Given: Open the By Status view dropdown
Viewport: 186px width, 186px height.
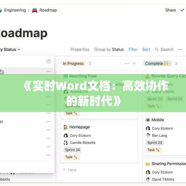Looking at the screenshot, I should pyautogui.click(x=10, y=50).
